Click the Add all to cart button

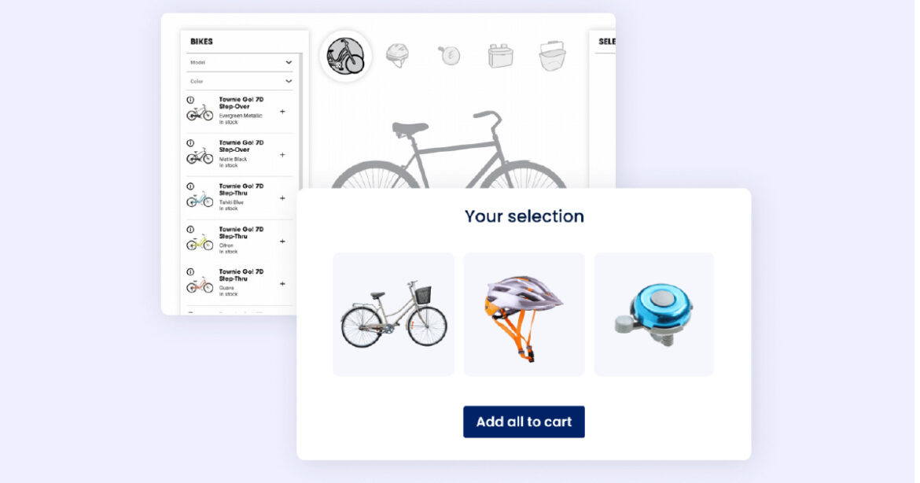pyautogui.click(x=524, y=422)
